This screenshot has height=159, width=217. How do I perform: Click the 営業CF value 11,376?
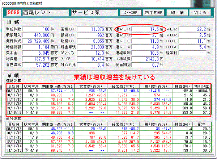pos(91,29)
